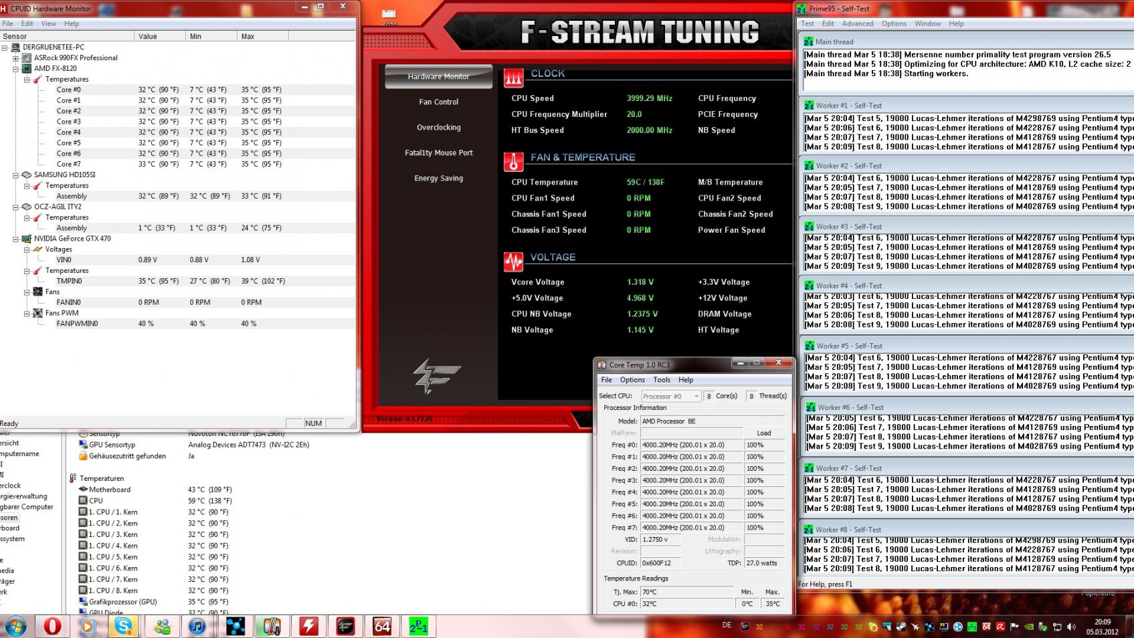Click the VID value field in Core Temp

[x=660, y=539]
